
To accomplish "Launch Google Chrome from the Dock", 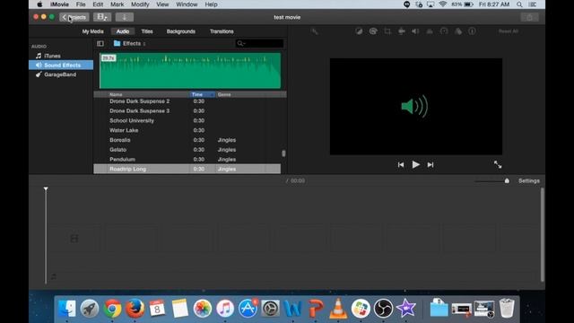I will (112, 308).
